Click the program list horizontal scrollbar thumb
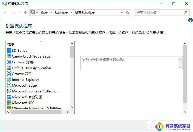The image size is (193, 132). click(36, 112)
